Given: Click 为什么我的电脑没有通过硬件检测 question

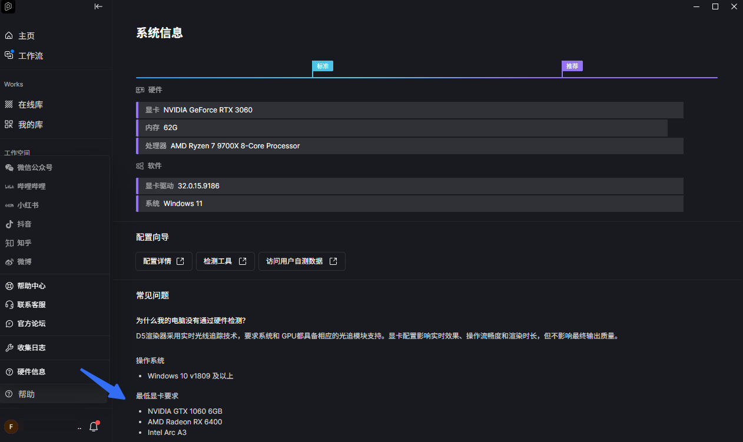Looking at the screenshot, I should tap(191, 321).
